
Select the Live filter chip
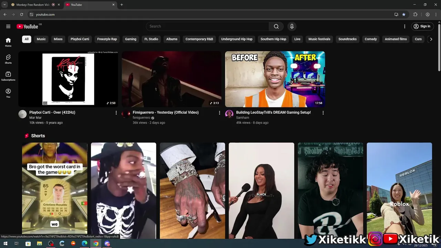coord(297,39)
